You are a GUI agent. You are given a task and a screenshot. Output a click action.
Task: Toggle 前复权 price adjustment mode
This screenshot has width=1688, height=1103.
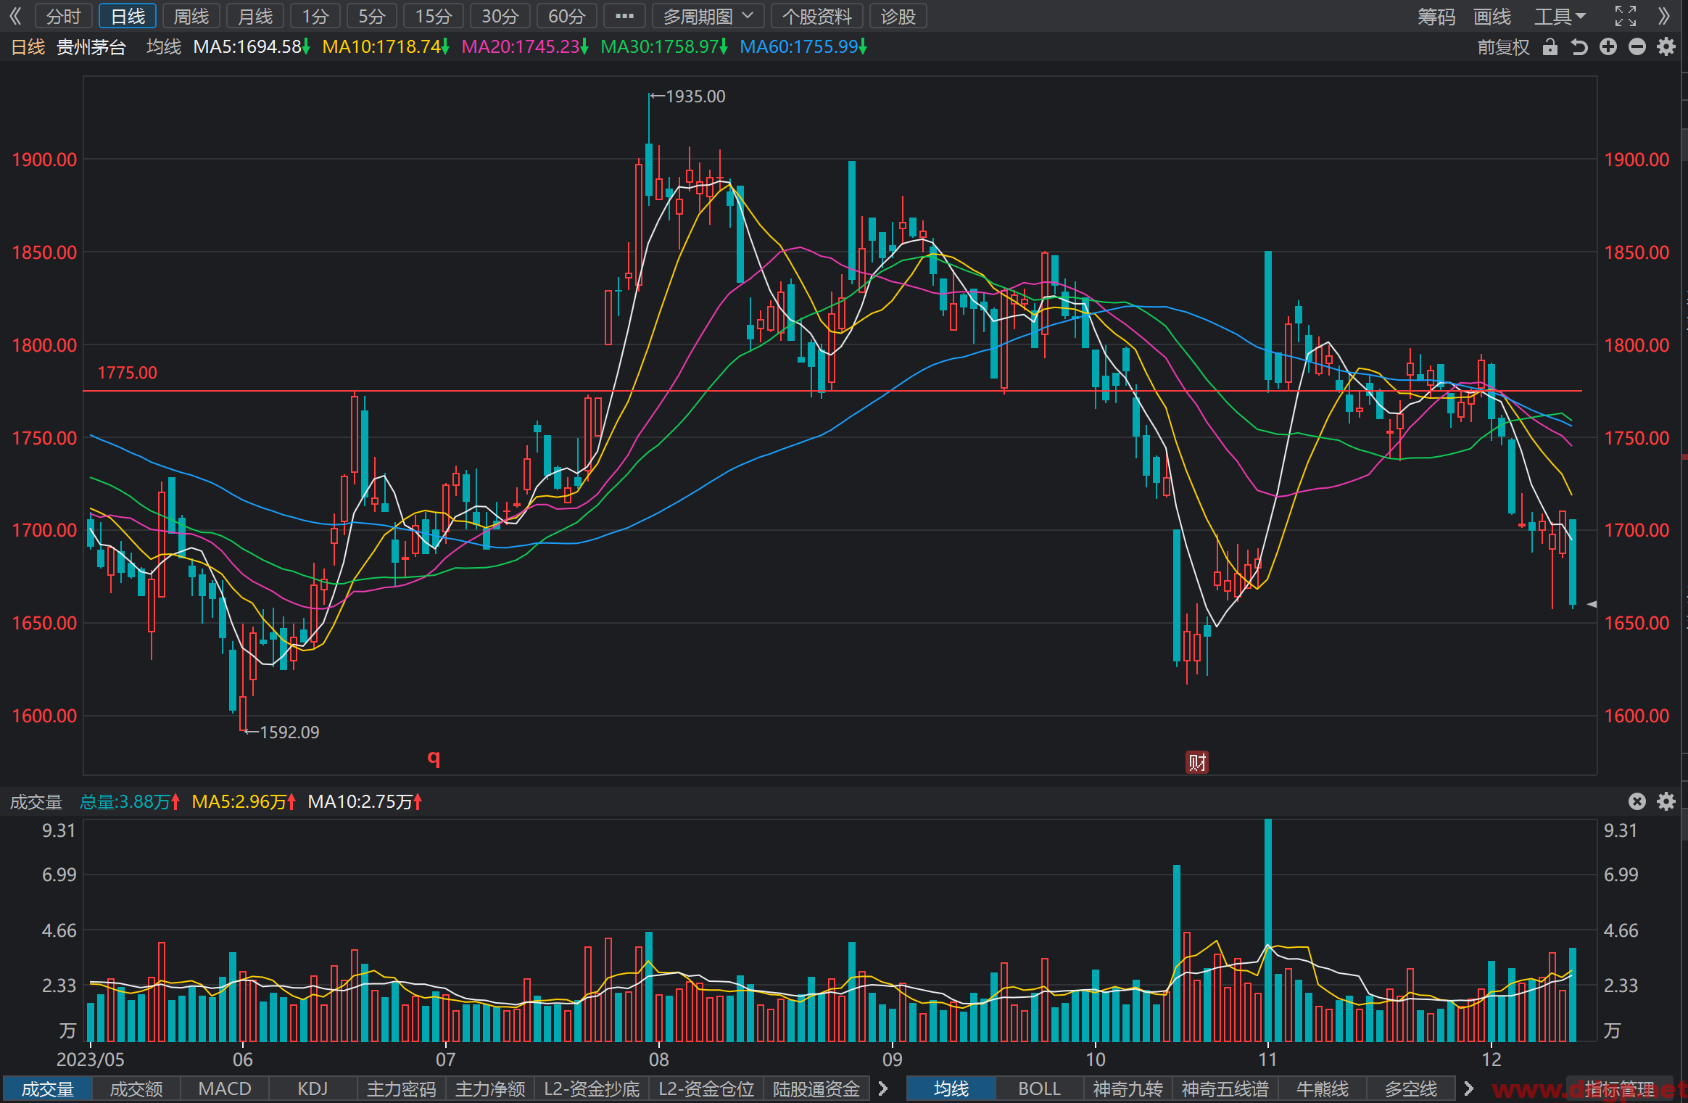pos(1503,47)
